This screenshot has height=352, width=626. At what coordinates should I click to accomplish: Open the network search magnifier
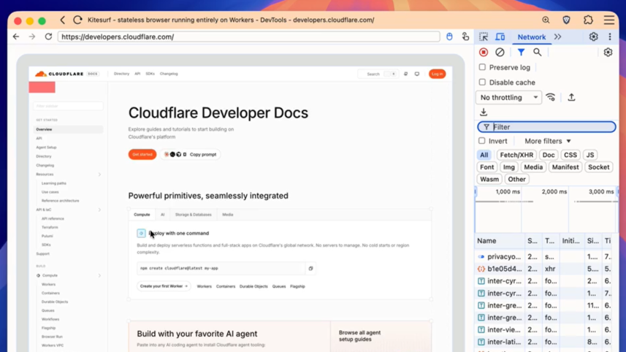[x=538, y=53]
